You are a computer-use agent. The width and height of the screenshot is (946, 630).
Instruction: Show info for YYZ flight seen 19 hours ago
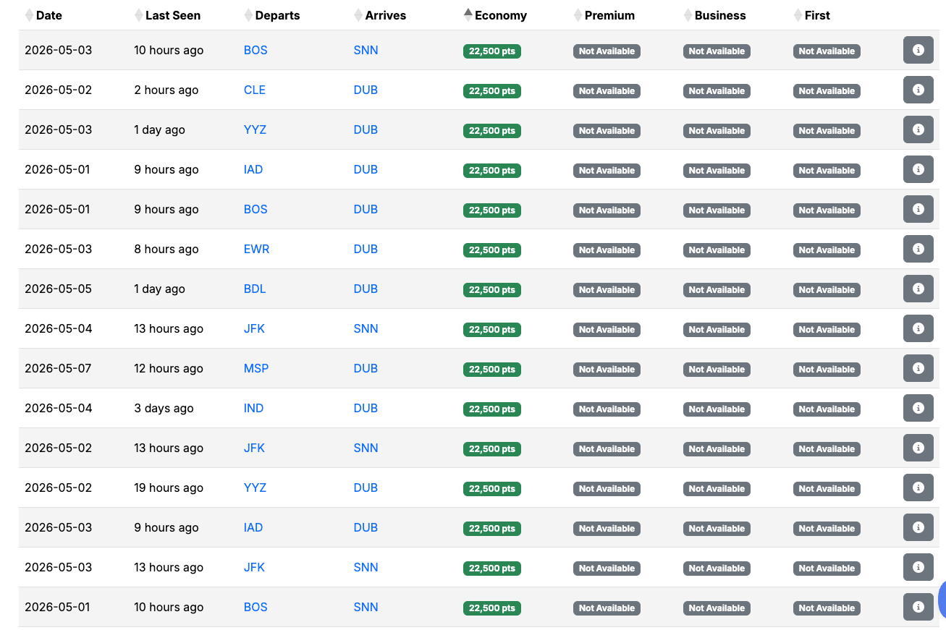coord(918,488)
